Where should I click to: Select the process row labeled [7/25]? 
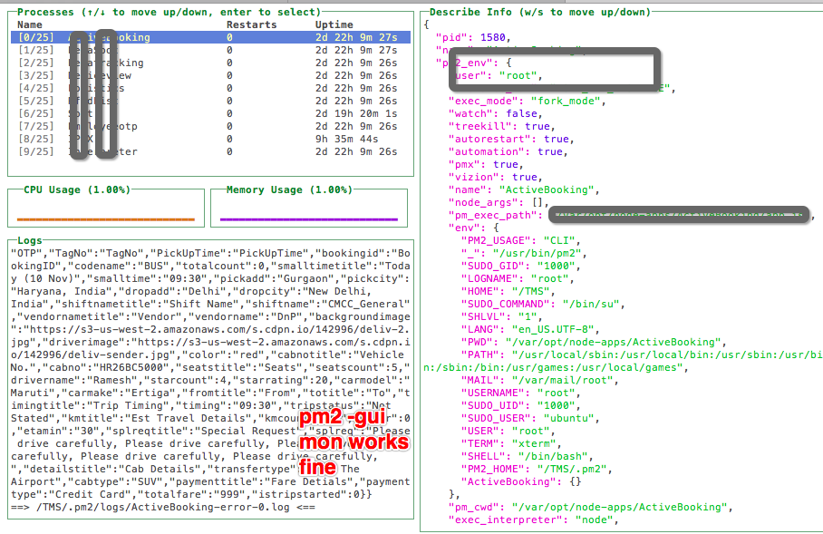pos(210,126)
